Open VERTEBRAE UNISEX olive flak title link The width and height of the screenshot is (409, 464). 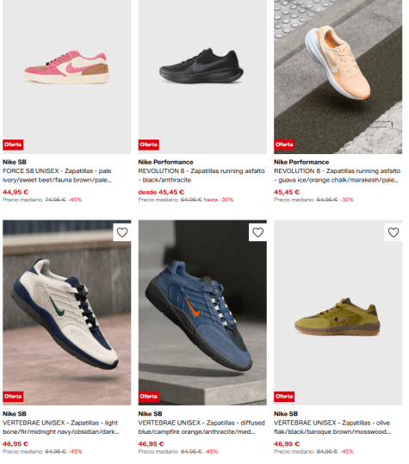click(332, 427)
